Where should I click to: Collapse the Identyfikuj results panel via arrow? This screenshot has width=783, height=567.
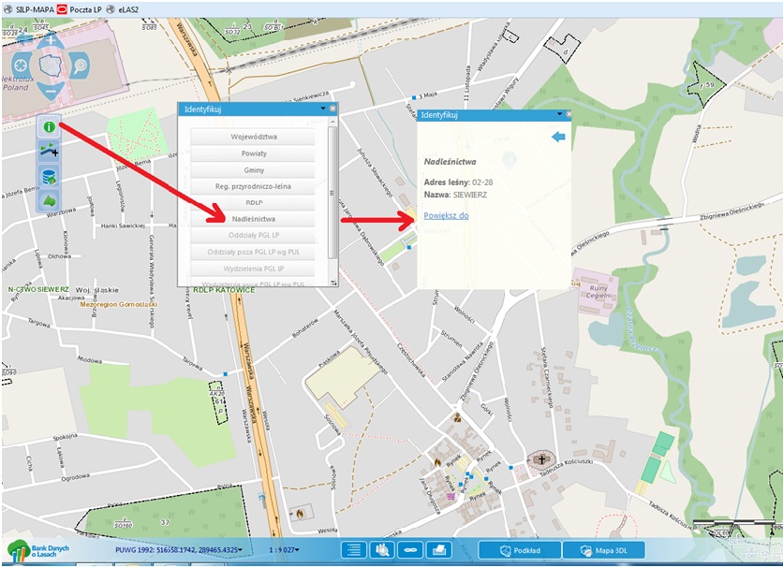[559, 114]
